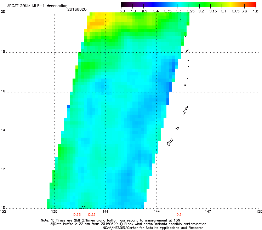Click the -0.5 color scale label
262x230 pixels.
[x=143, y=11]
